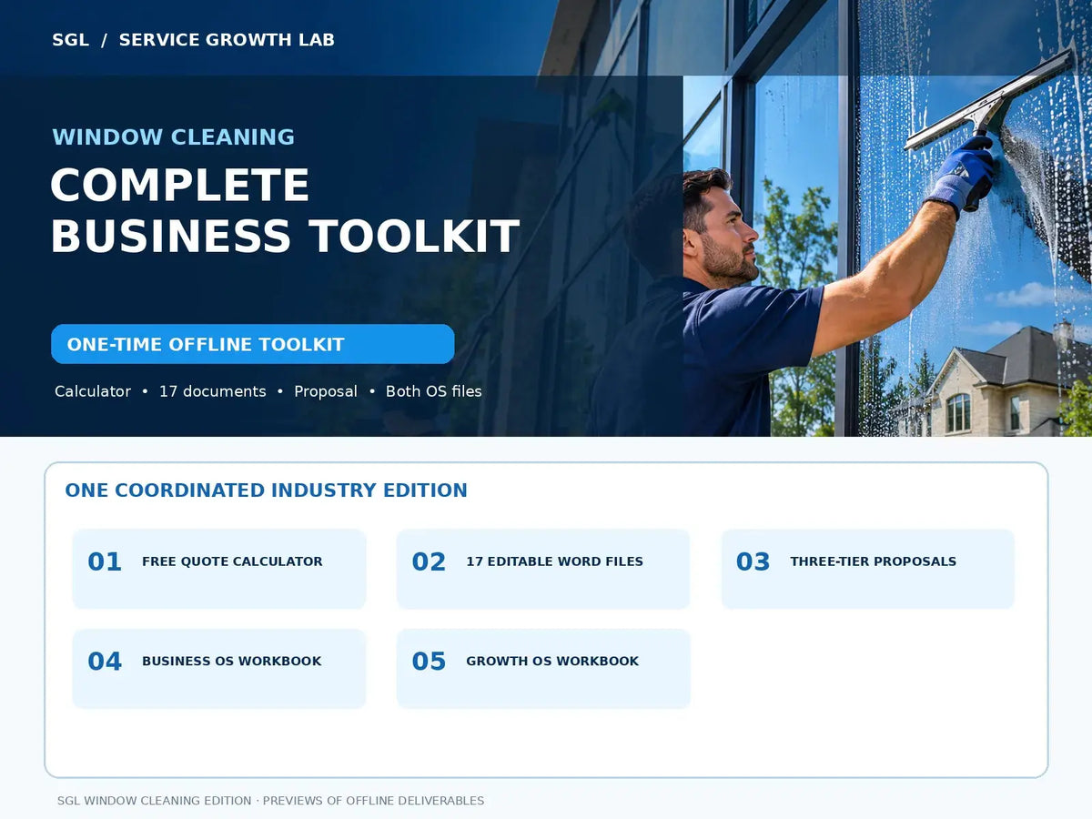Click the SGL / SERVICE GROWTH LAB header text
1092x819 pixels.
pyautogui.click(x=193, y=39)
